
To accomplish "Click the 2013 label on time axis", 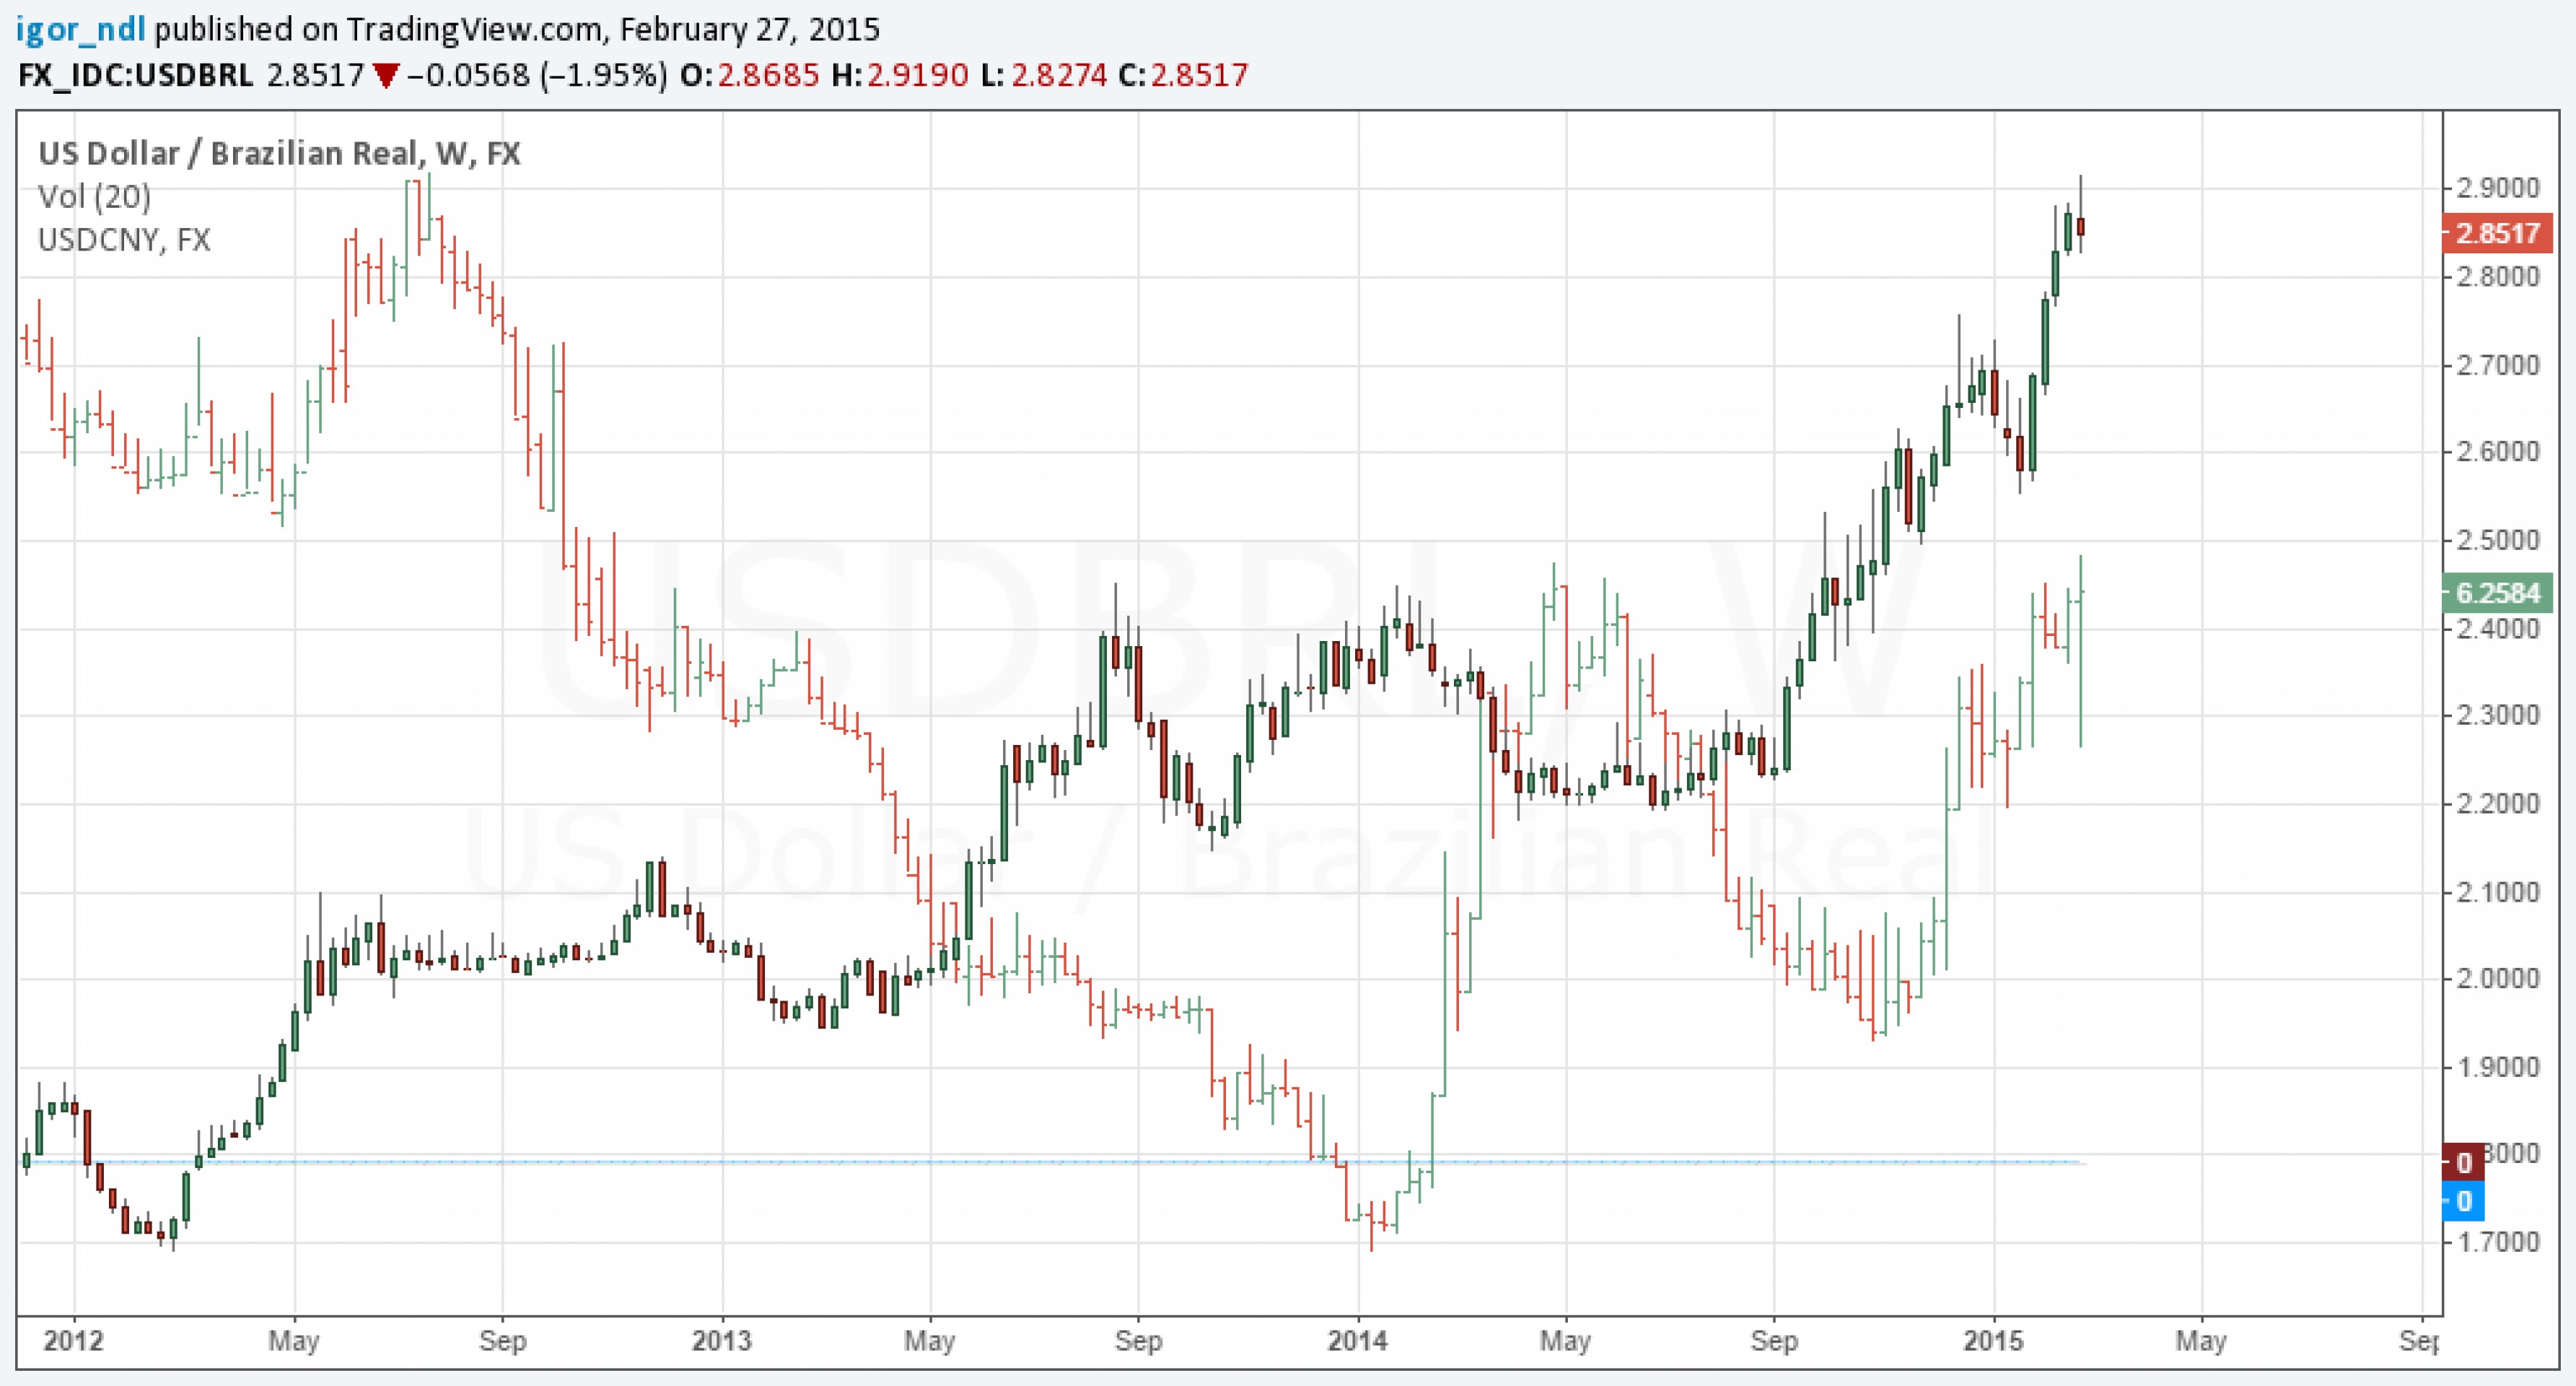I will tap(721, 1340).
